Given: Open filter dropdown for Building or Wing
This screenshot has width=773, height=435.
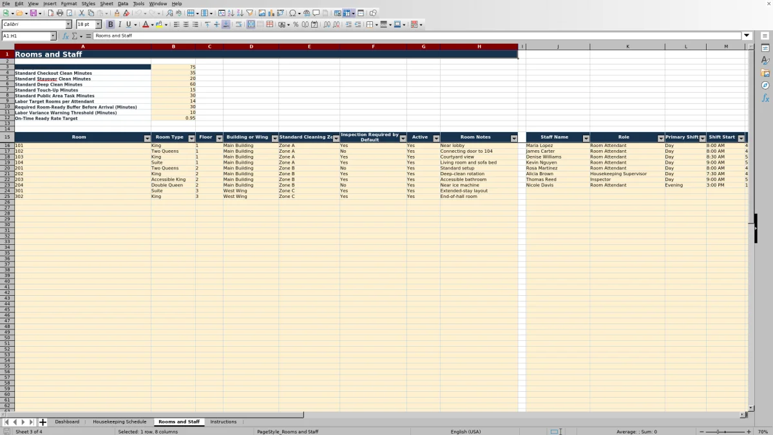Looking at the screenshot, I should tap(275, 139).
